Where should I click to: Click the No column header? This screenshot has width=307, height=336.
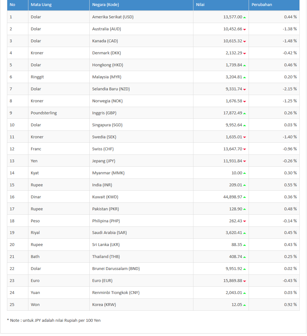coord(18,5)
